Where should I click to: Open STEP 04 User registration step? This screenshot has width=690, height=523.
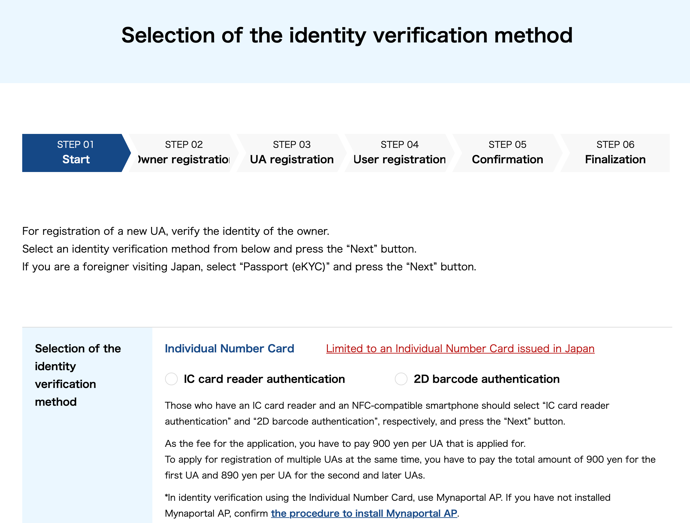[399, 153]
